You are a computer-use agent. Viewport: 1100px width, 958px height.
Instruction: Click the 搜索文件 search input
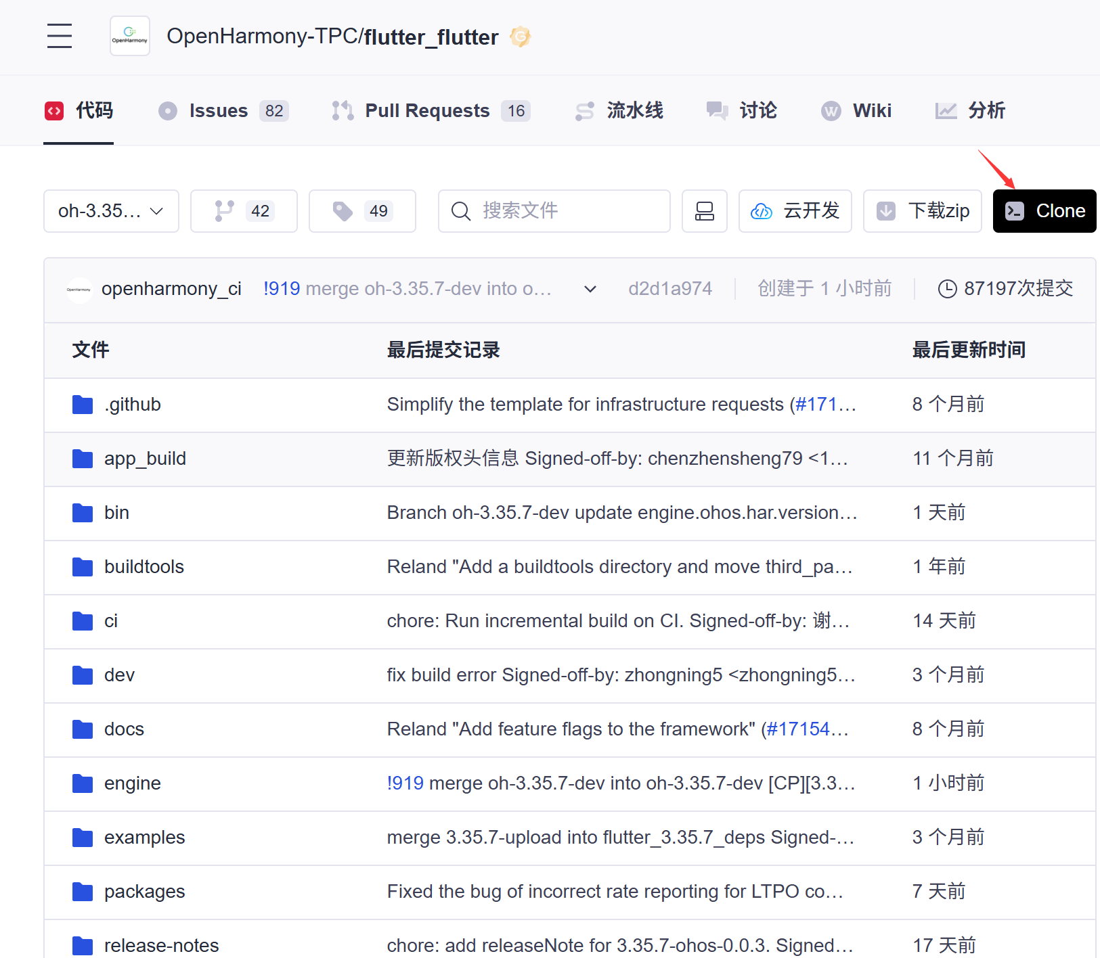click(554, 211)
